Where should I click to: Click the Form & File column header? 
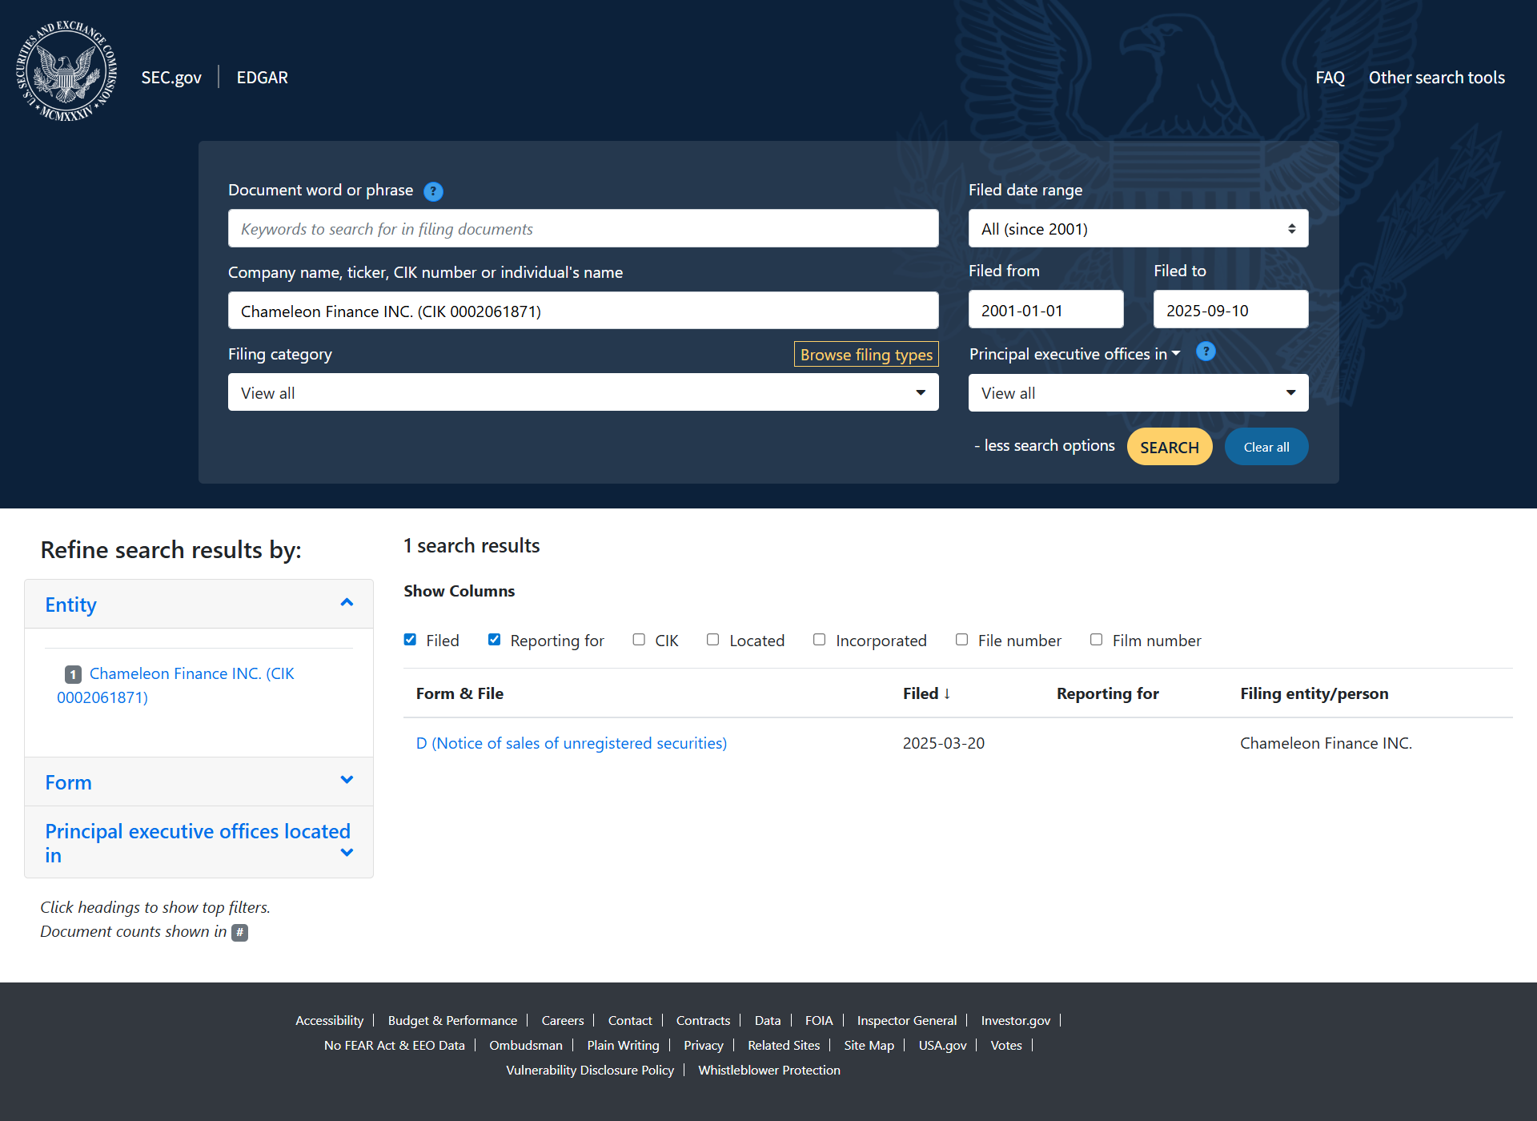459,693
